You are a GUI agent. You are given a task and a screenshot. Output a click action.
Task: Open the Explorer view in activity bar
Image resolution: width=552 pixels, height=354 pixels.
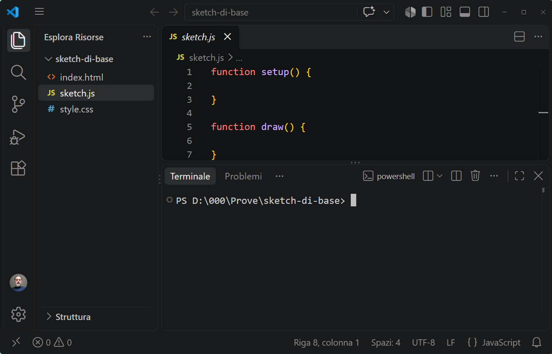(18, 40)
